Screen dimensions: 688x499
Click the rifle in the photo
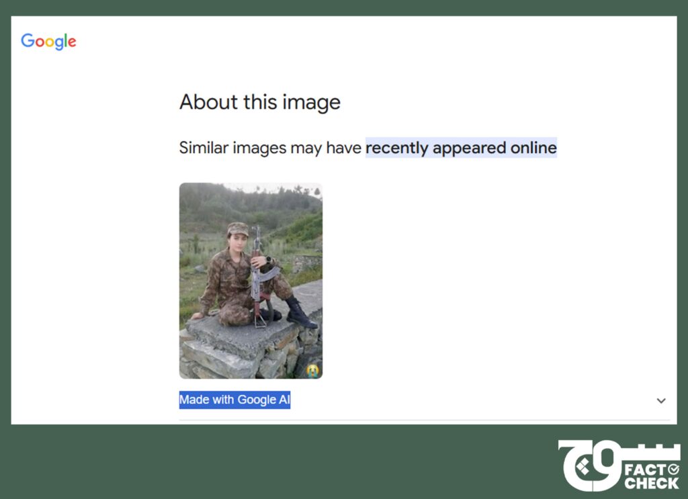(257, 275)
